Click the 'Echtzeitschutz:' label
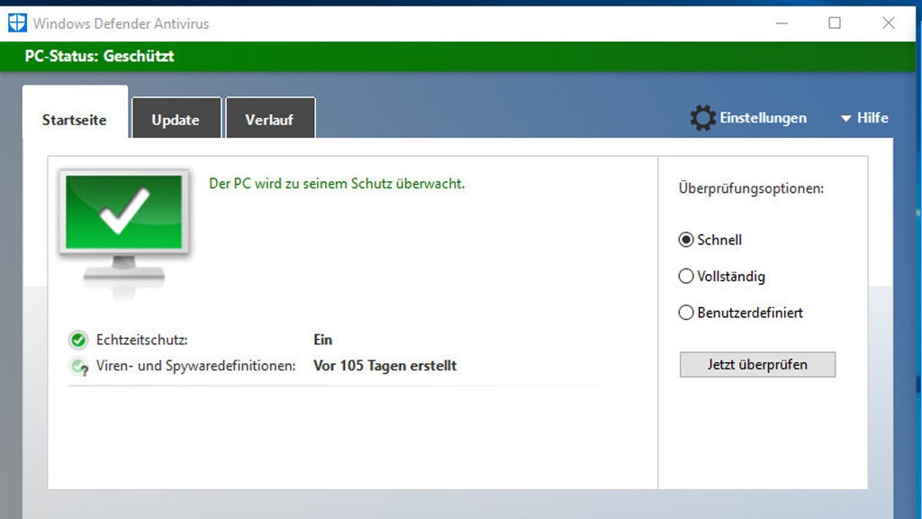This screenshot has height=519, width=922. click(141, 340)
